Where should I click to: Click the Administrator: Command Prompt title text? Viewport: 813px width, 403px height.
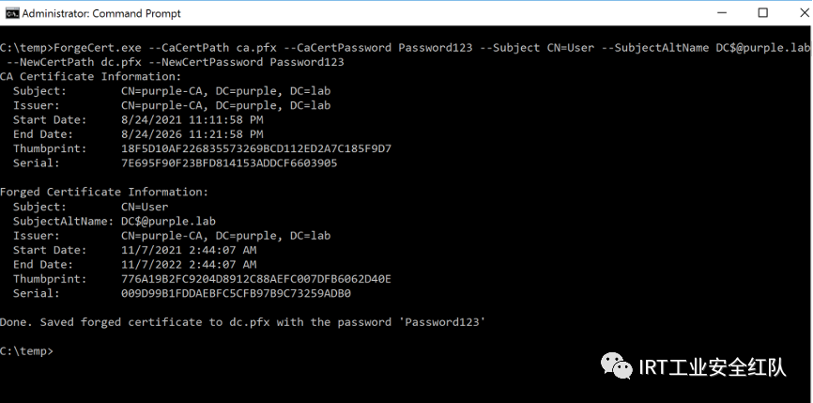coord(101,13)
